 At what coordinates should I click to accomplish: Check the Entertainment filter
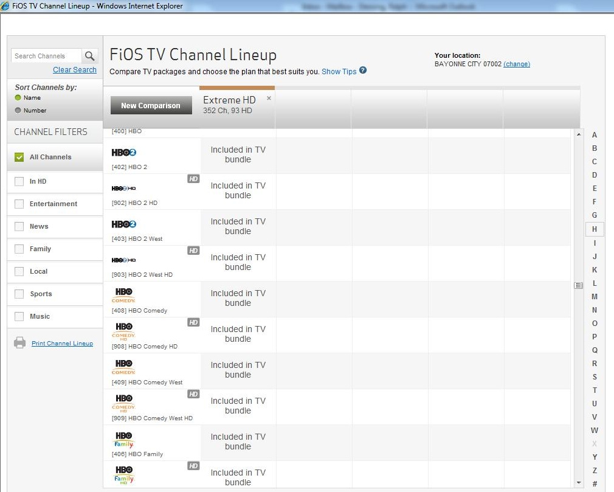19,204
